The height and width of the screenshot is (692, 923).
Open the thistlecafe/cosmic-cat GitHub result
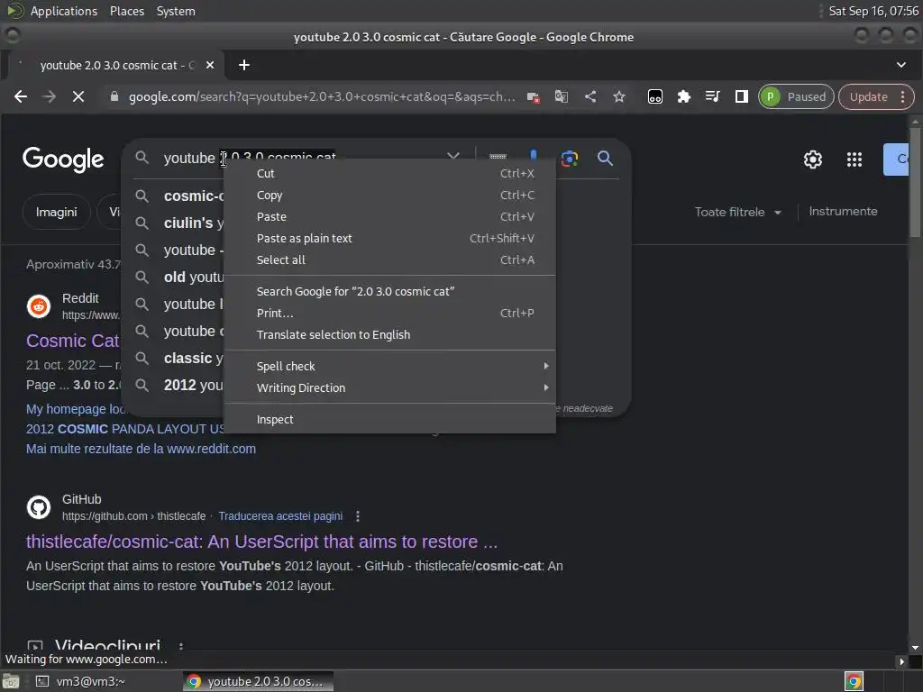[262, 542]
